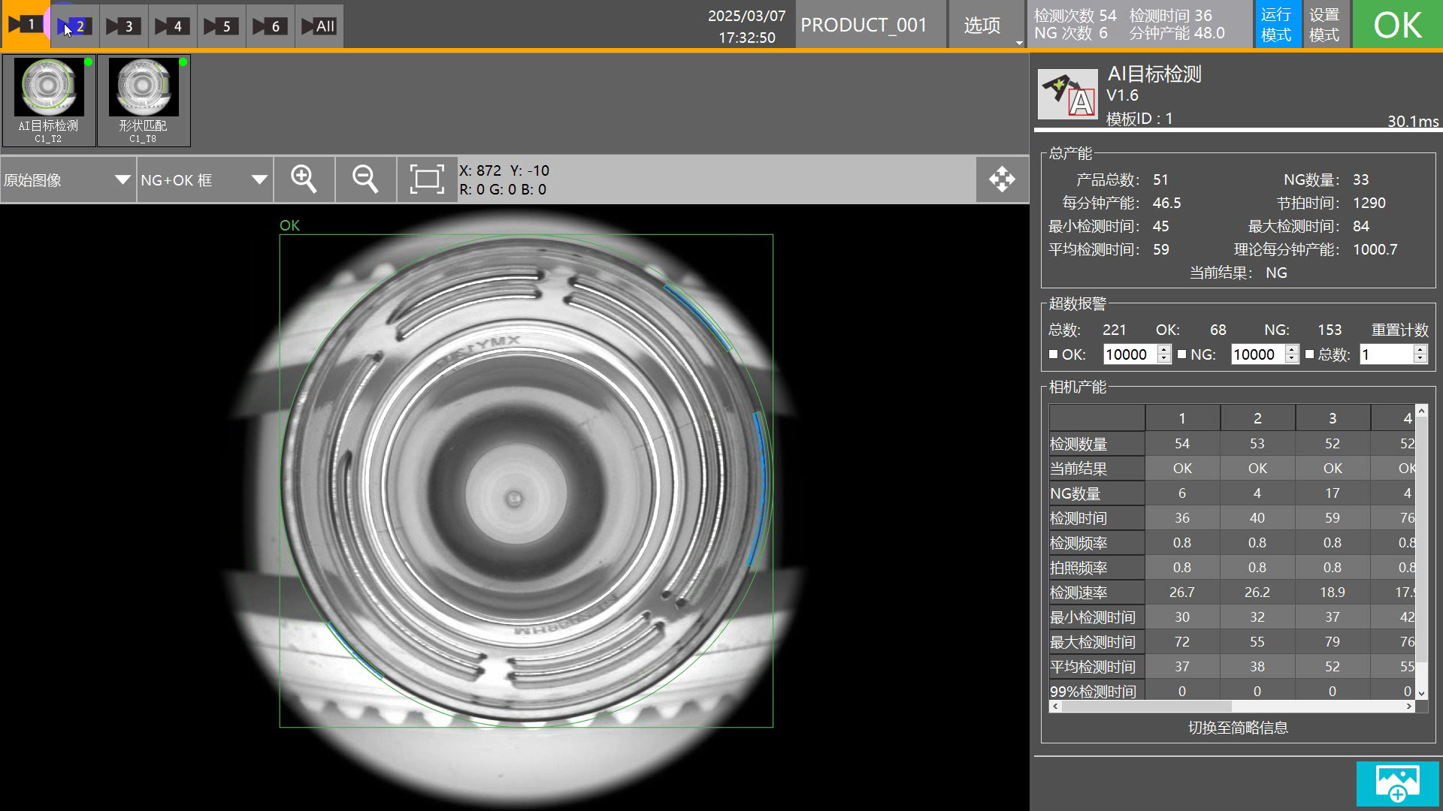Enable the OK count alarm checkbox
The image size is (1443, 811).
pos(1053,354)
